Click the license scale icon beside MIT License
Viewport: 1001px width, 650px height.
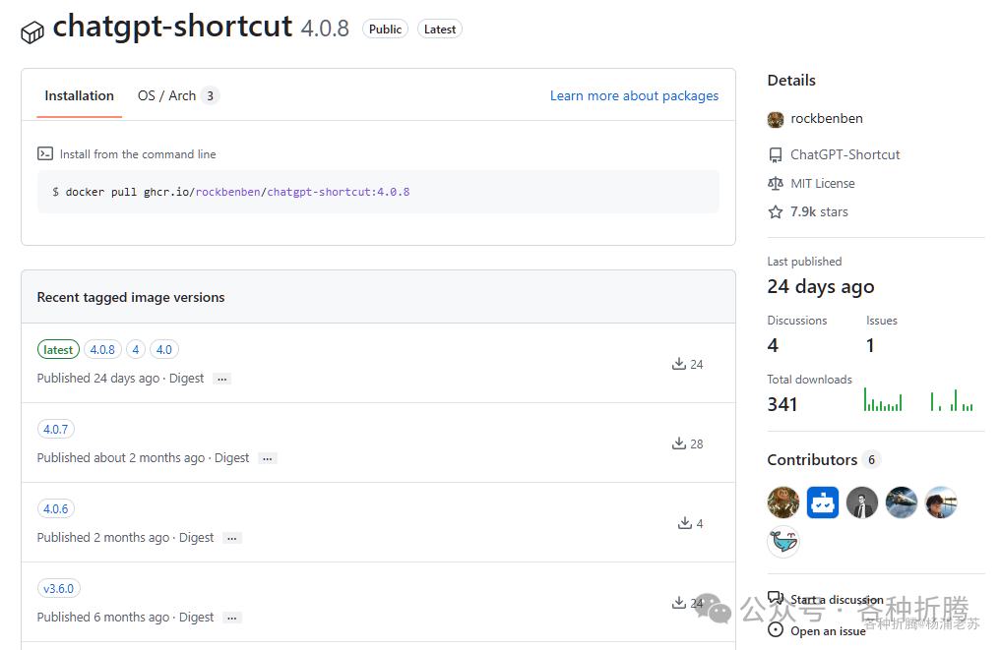(776, 183)
